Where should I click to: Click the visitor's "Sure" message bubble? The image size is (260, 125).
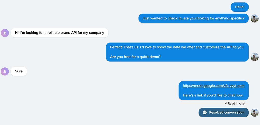tap(19, 71)
